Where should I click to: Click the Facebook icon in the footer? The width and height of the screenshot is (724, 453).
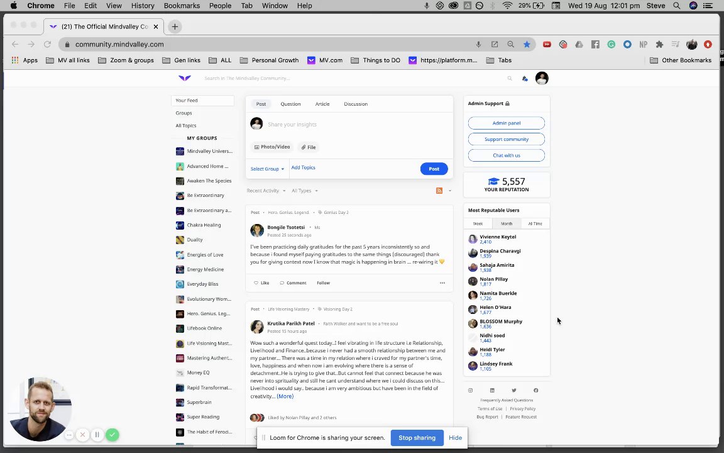point(535,391)
